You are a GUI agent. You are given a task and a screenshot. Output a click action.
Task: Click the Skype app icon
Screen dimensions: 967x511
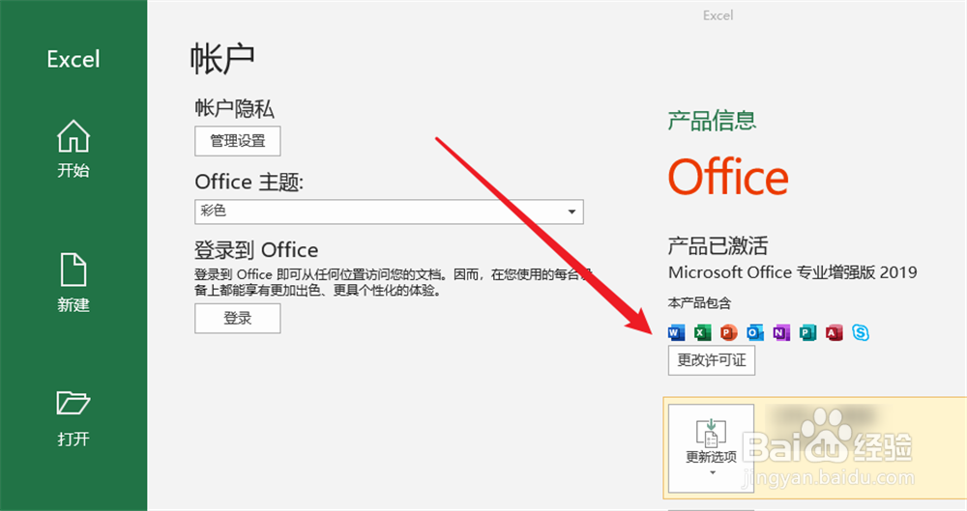click(861, 333)
